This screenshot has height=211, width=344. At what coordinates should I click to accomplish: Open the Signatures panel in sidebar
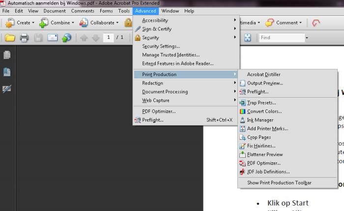[7, 89]
